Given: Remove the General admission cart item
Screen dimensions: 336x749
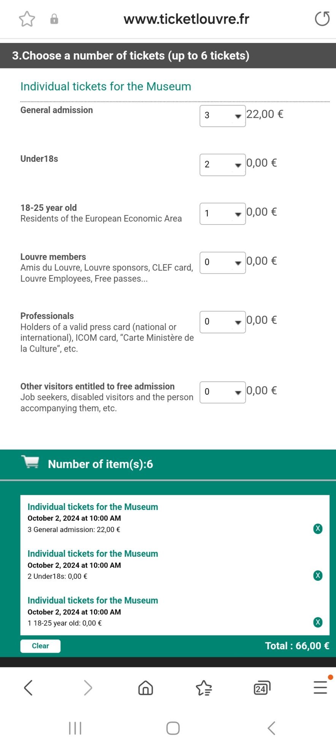Looking at the screenshot, I should [318, 529].
